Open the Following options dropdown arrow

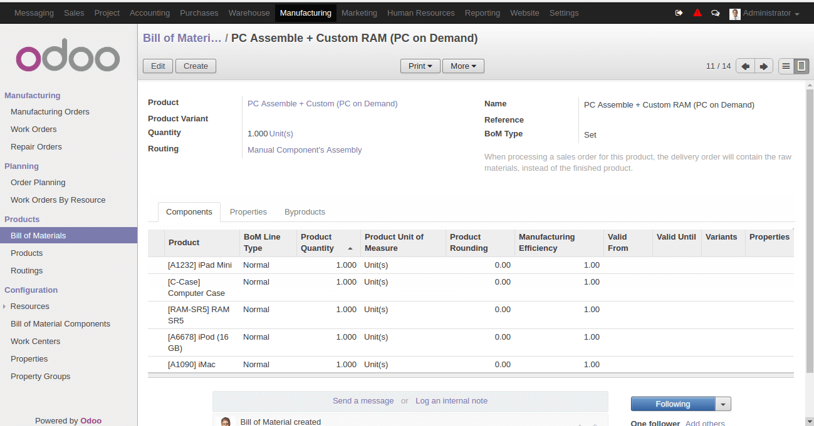click(723, 405)
